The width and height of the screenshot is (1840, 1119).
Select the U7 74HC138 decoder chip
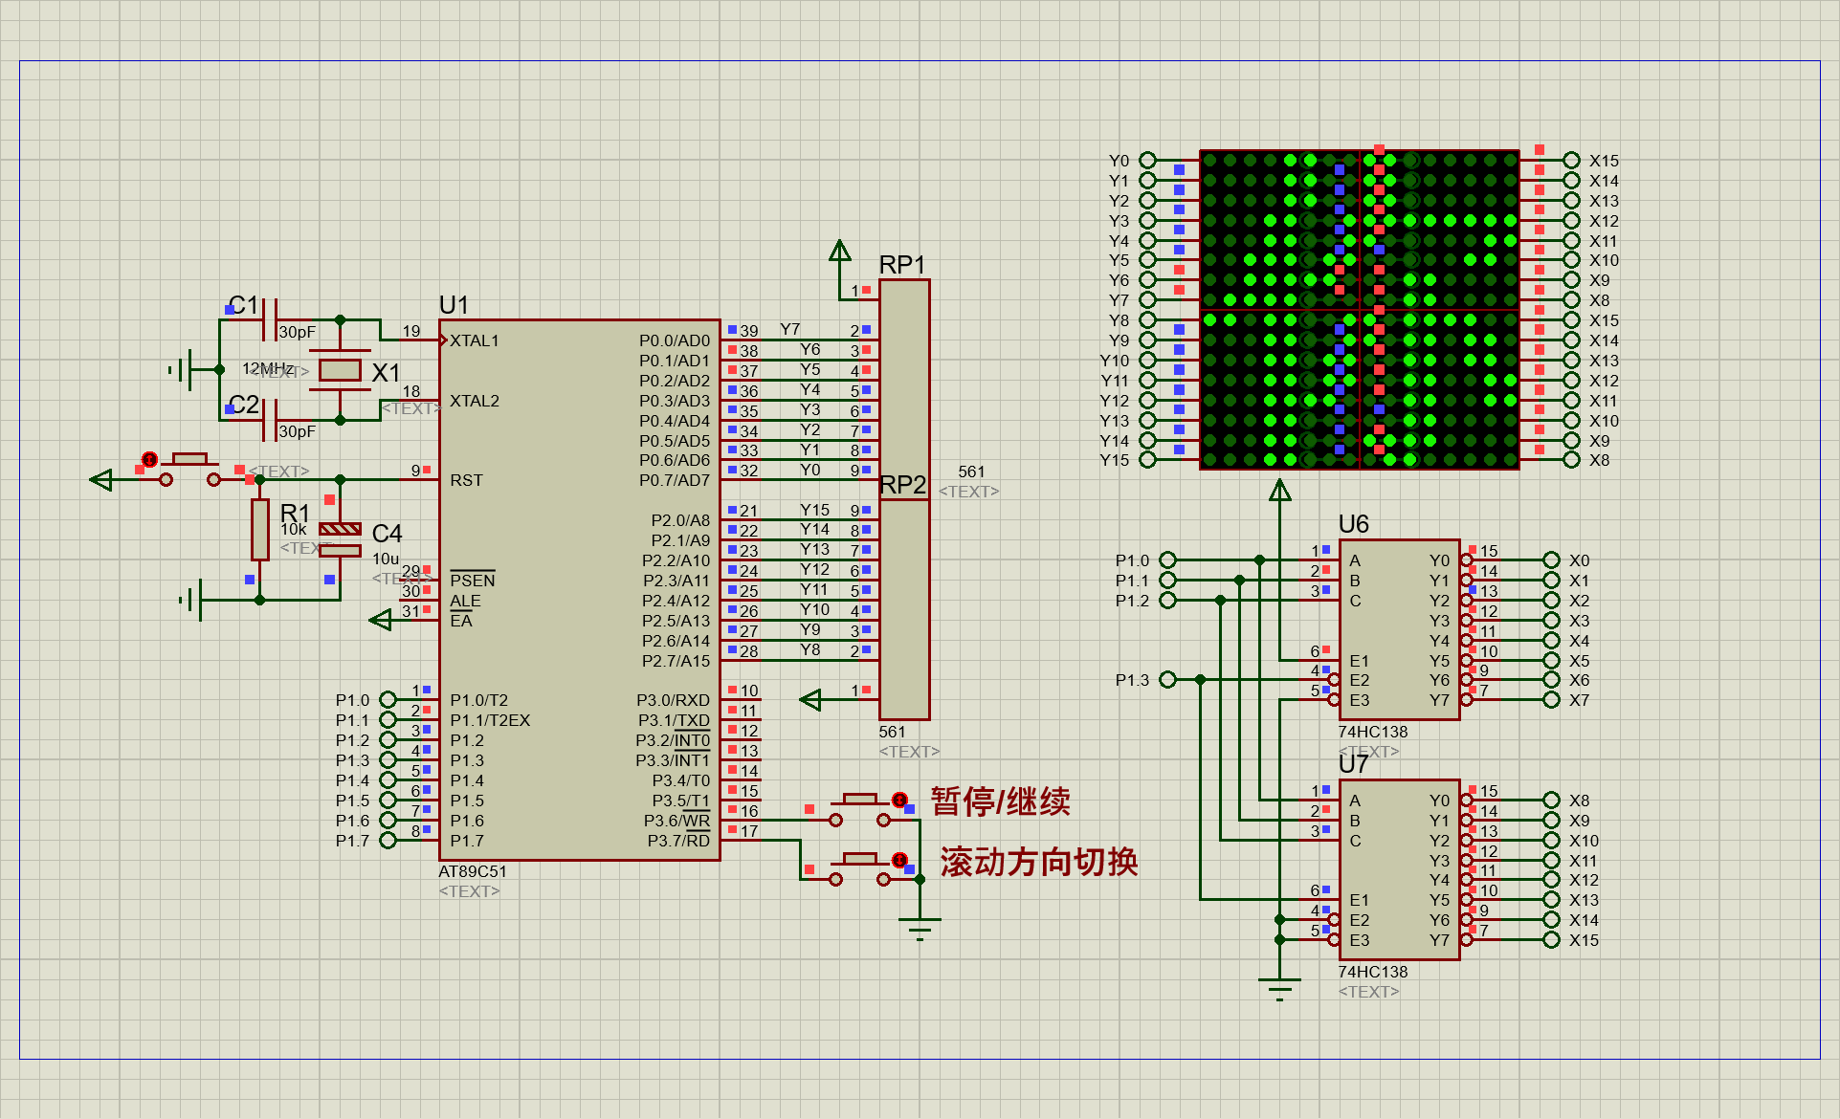1398,868
